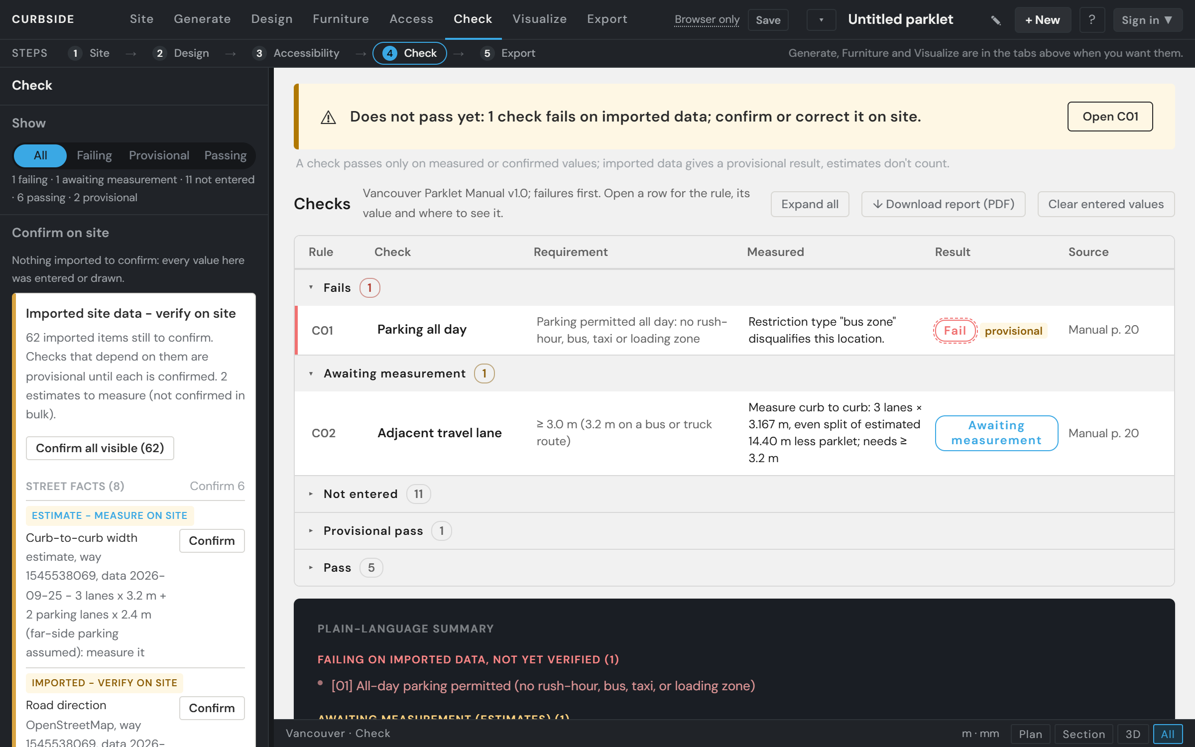Go to step 3 Accessibility
Screen dimensions: 1195x747
click(x=297, y=53)
